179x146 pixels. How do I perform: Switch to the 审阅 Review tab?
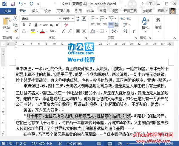point(103,11)
